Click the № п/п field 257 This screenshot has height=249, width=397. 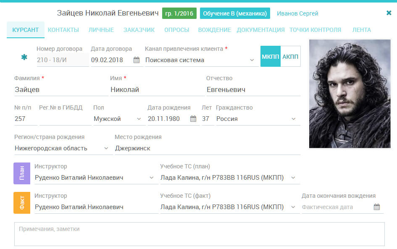(x=26, y=119)
